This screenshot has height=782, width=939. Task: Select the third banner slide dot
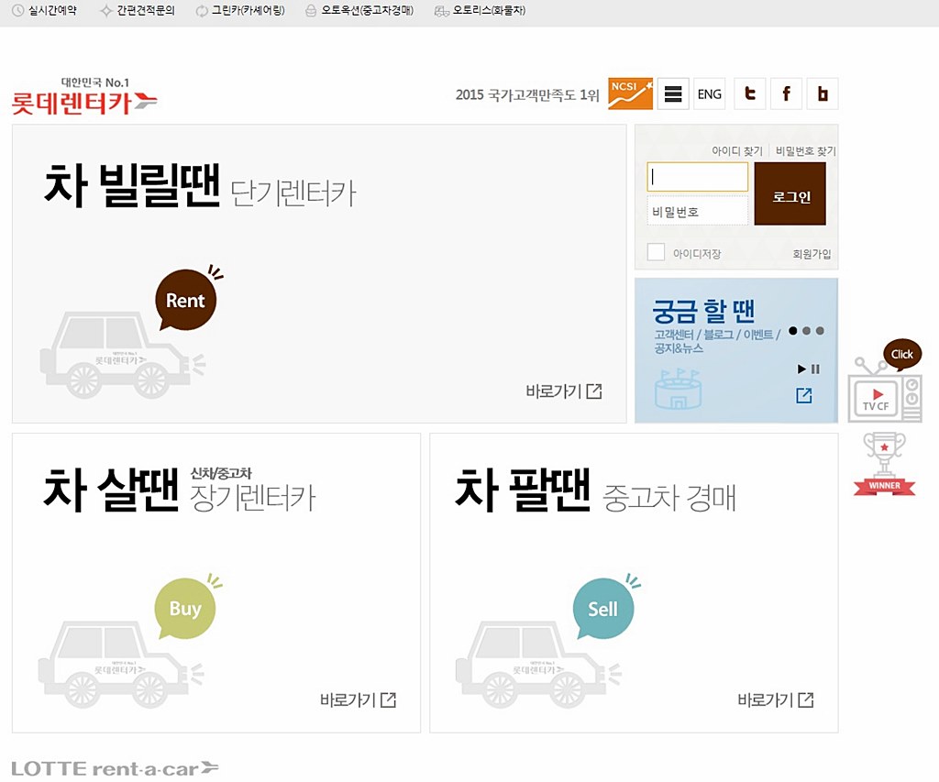(820, 331)
